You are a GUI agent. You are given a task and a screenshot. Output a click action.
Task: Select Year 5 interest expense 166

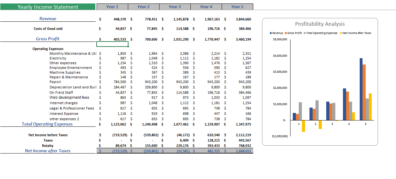click(x=248, y=114)
